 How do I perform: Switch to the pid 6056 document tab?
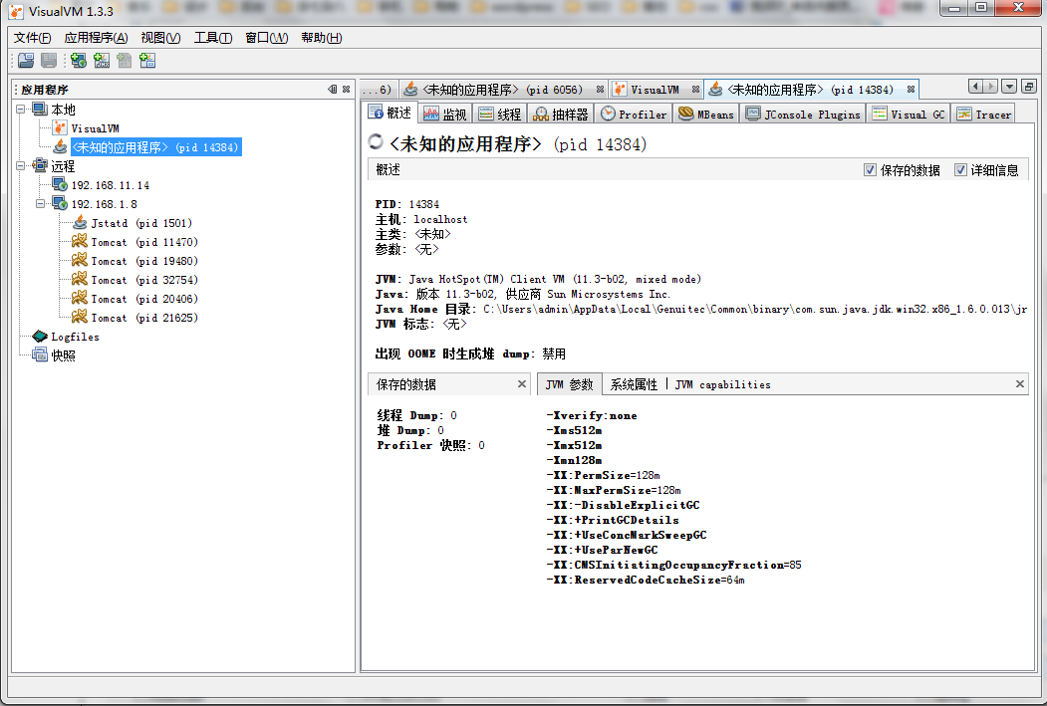point(502,90)
